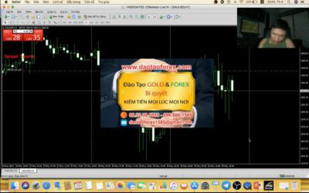Screen dimensions: 309x193
Task: Switch chart to bar chart mode
Action: point(114,16)
